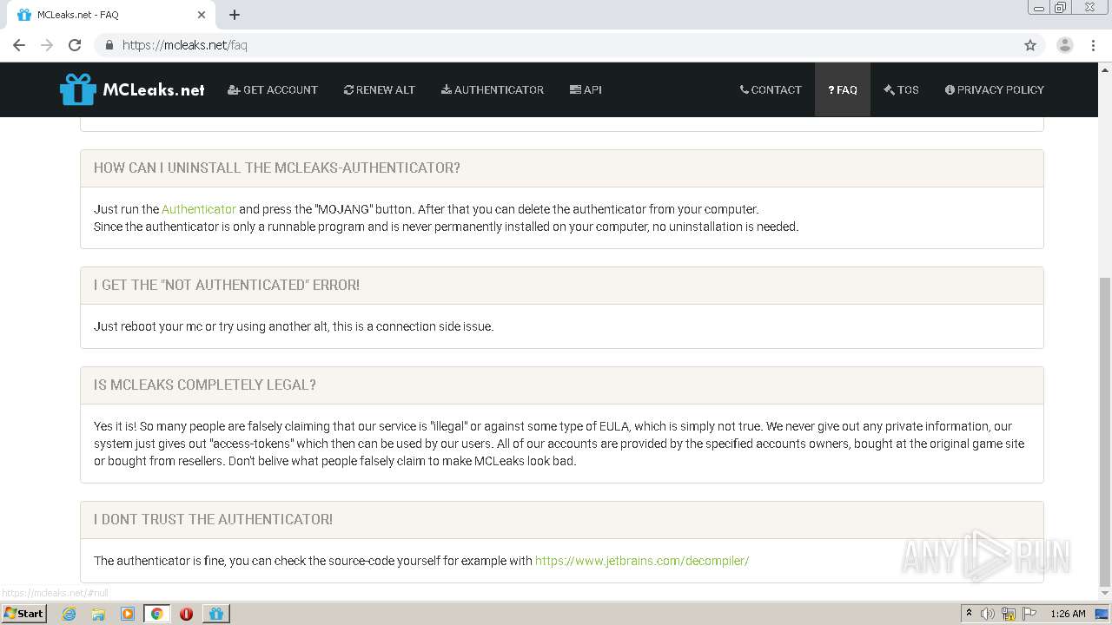Click the volume speaker tray icon

pos(988,614)
